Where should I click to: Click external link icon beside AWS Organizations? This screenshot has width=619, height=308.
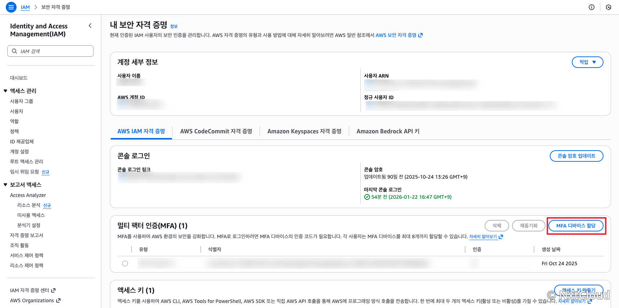pos(59,300)
